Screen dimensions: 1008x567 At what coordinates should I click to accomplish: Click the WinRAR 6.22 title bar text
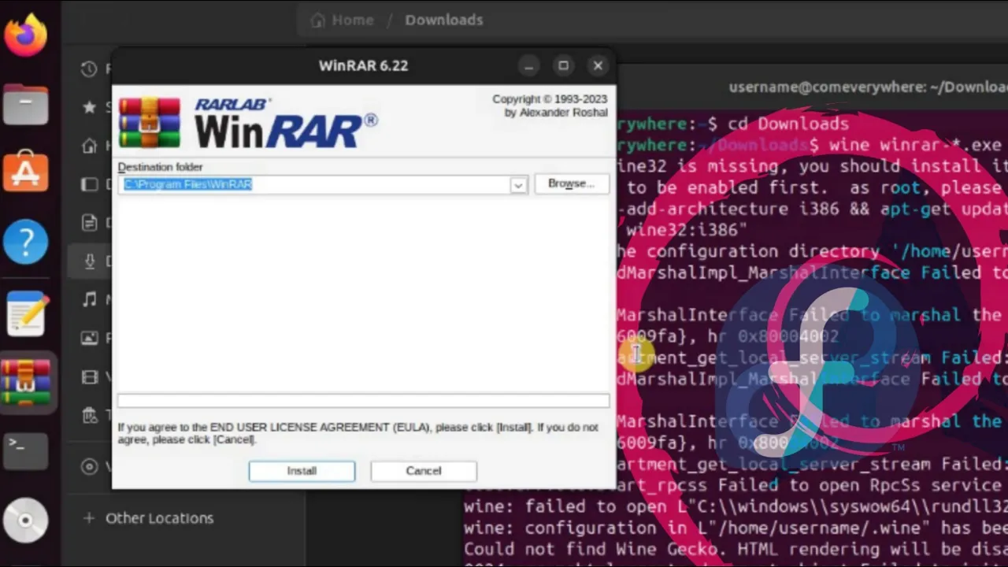(x=363, y=66)
